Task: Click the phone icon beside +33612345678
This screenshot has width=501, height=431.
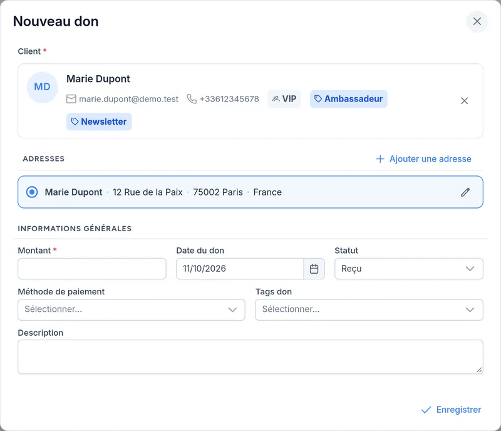Action: [192, 99]
